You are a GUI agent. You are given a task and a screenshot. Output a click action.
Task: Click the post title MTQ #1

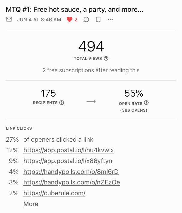(74, 10)
